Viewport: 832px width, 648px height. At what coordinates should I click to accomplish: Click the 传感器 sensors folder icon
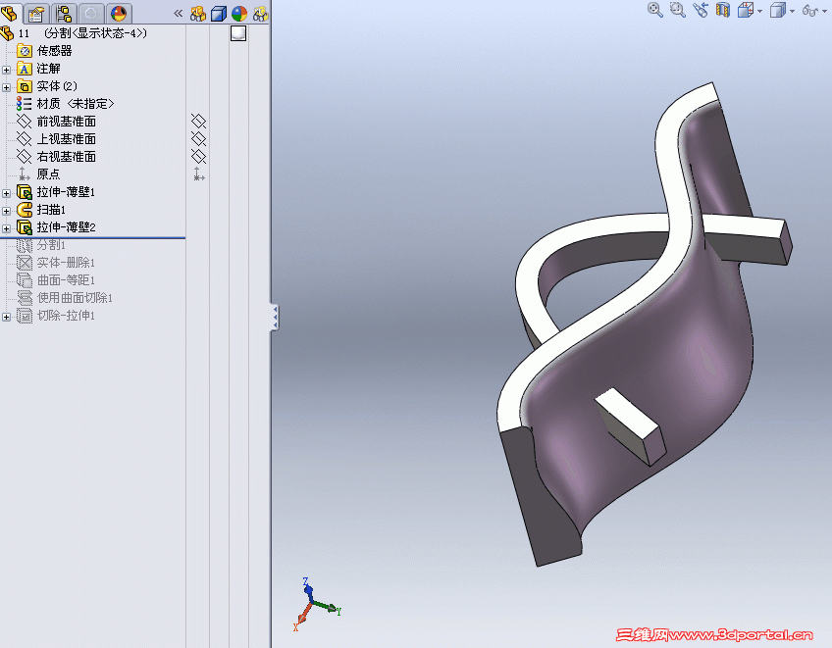pos(24,51)
